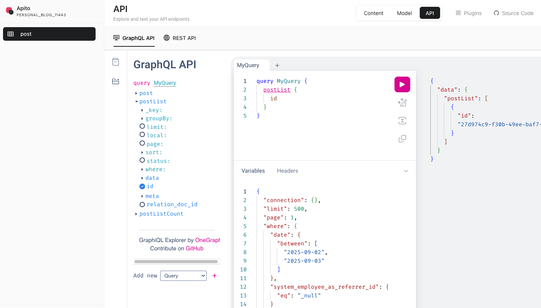This screenshot has width=541, height=308.
Task: Click the Model button in top switcher
Action: point(404,13)
